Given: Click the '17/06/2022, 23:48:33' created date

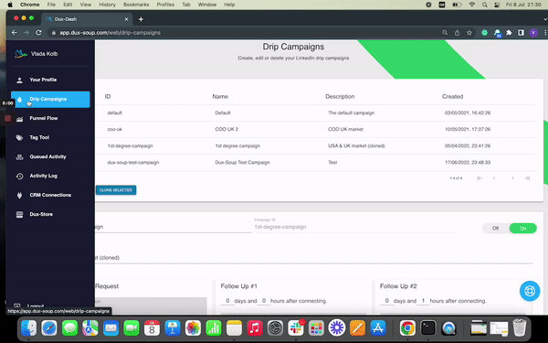Looking at the screenshot, I should coord(468,163).
